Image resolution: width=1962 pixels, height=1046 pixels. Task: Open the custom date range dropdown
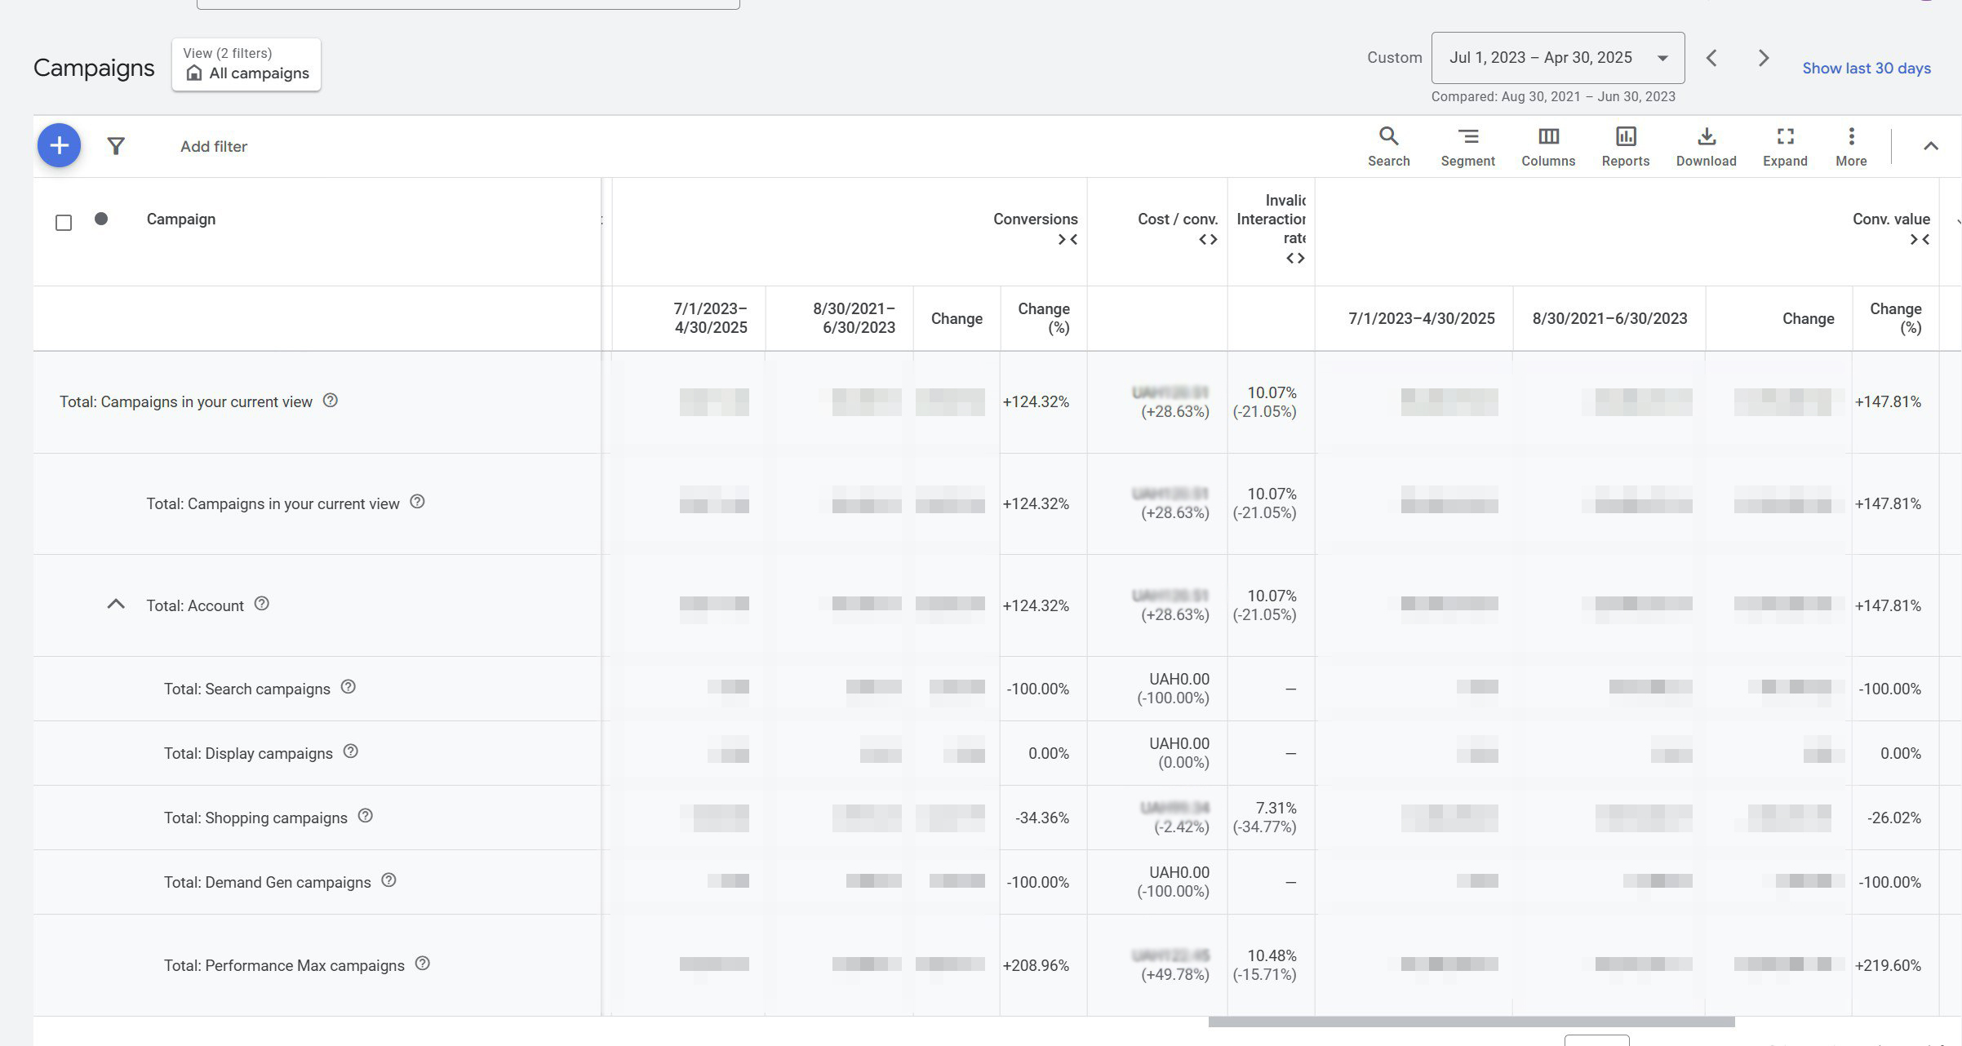[x=1557, y=58]
